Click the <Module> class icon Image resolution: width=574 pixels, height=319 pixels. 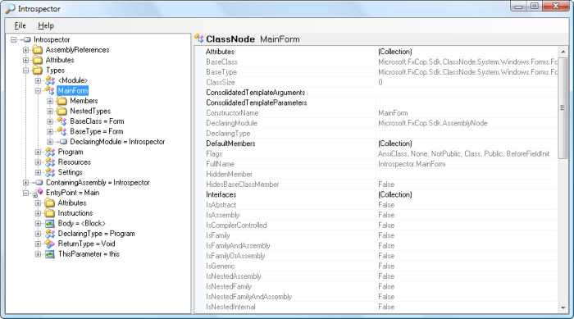[x=50, y=80]
